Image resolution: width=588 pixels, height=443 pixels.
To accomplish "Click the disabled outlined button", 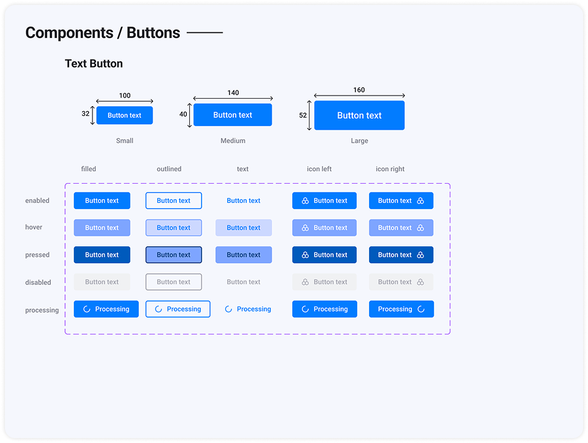I will (174, 282).
